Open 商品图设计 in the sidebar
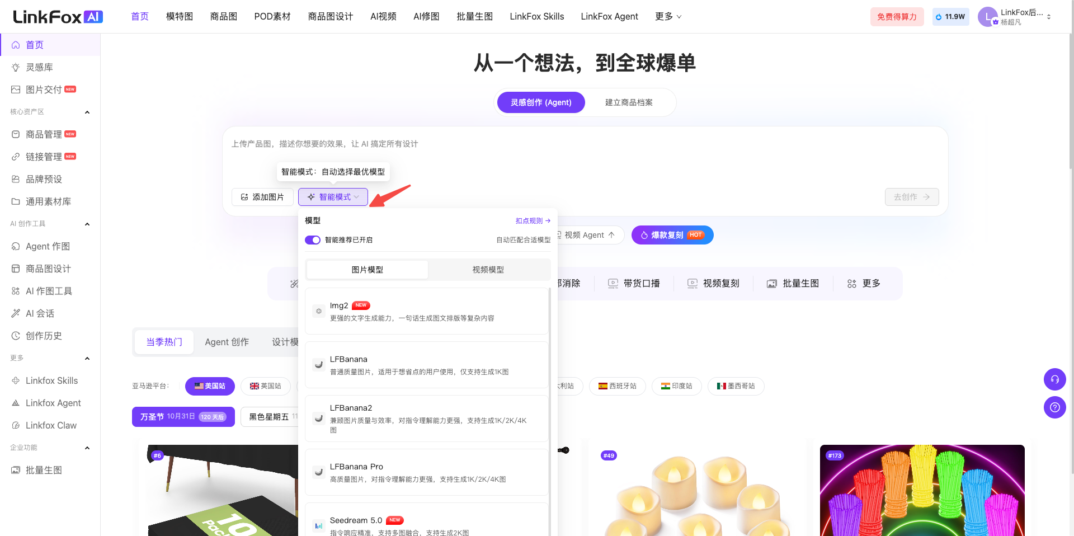The image size is (1074, 536). 50,269
